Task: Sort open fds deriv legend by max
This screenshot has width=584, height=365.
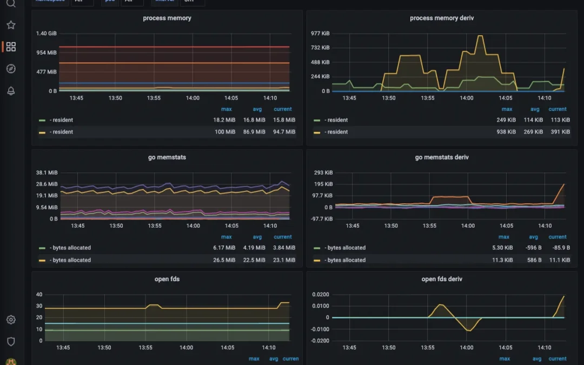Action: [x=505, y=359]
